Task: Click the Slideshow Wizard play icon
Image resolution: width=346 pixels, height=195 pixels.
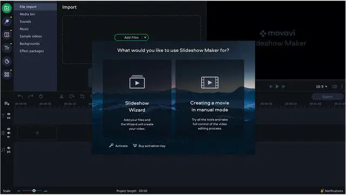Action: (137, 82)
